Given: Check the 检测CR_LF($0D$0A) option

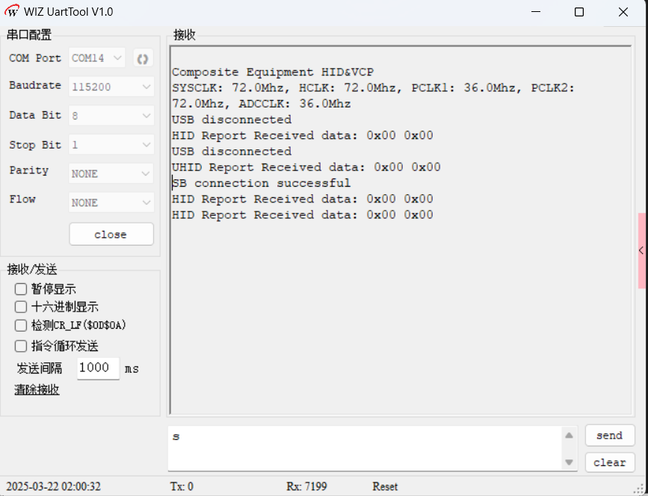Looking at the screenshot, I should [x=21, y=326].
